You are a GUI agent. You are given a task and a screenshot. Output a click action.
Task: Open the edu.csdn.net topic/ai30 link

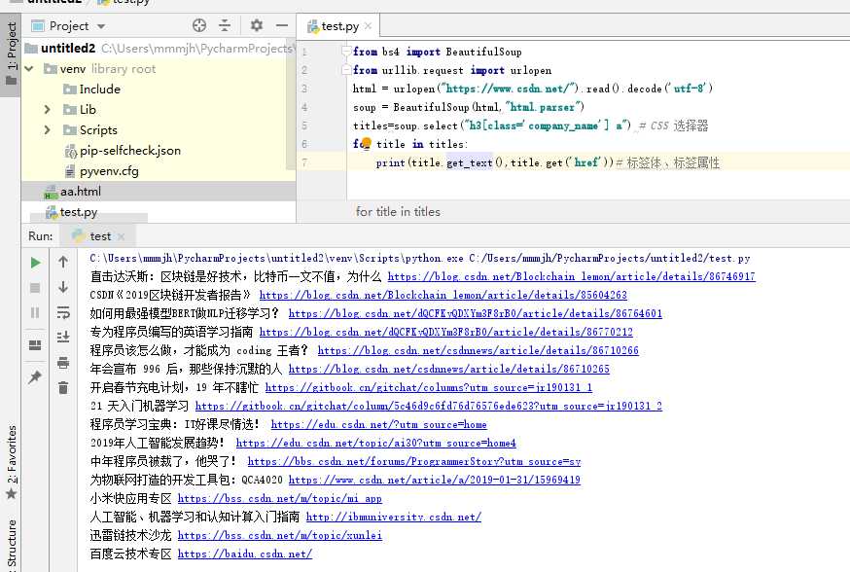pos(375,443)
